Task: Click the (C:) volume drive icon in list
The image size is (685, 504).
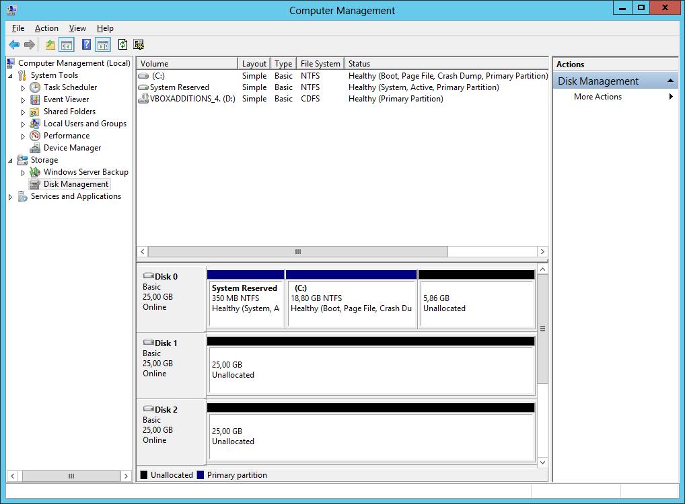Action: click(x=143, y=76)
